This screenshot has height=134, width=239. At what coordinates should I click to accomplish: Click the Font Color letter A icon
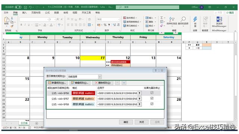[51, 25]
